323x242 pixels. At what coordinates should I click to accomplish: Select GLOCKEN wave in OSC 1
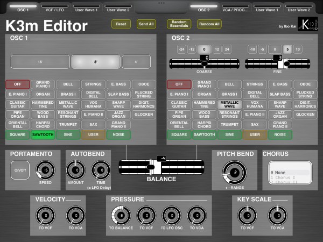point(144,115)
